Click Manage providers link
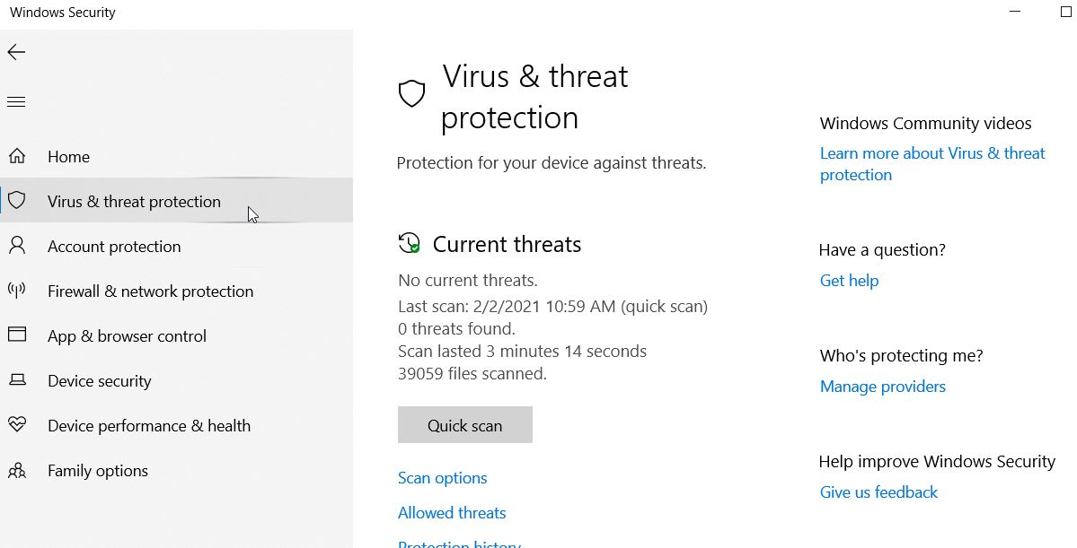Screen dimensions: 1077x548 [883, 387]
